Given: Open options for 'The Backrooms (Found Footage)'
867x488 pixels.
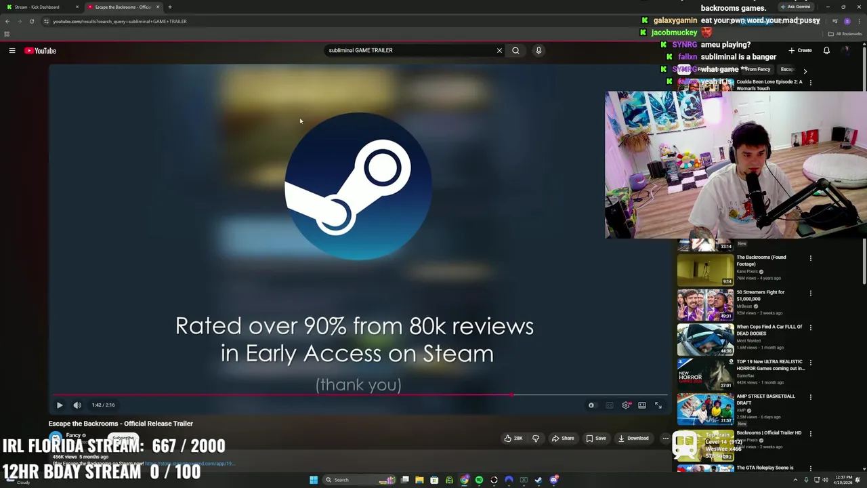Looking at the screenshot, I should (810, 258).
